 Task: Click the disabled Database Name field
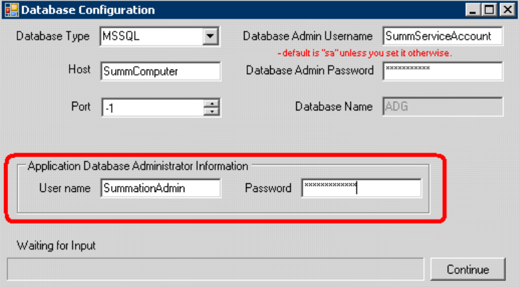442,106
